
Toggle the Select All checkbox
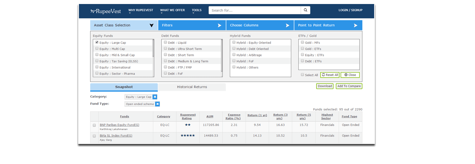click(x=303, y=75)
